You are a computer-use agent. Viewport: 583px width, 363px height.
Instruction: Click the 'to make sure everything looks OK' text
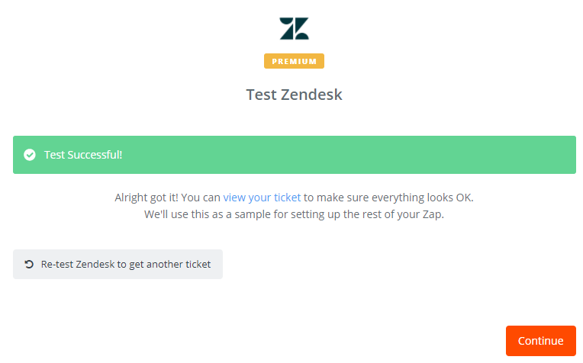coord(388,197)
